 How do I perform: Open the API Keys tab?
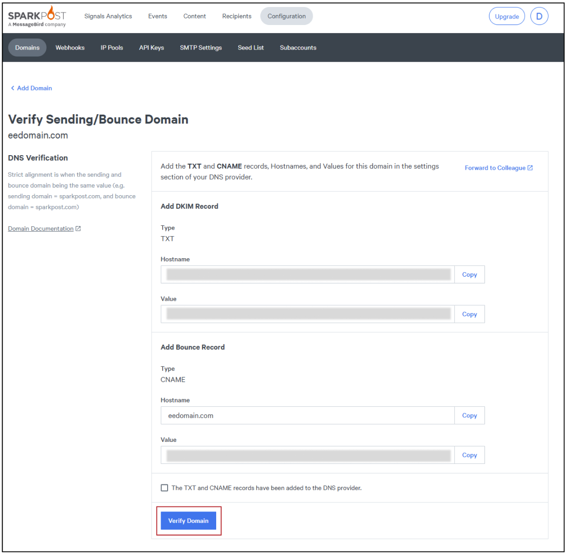tap(152, 48)
